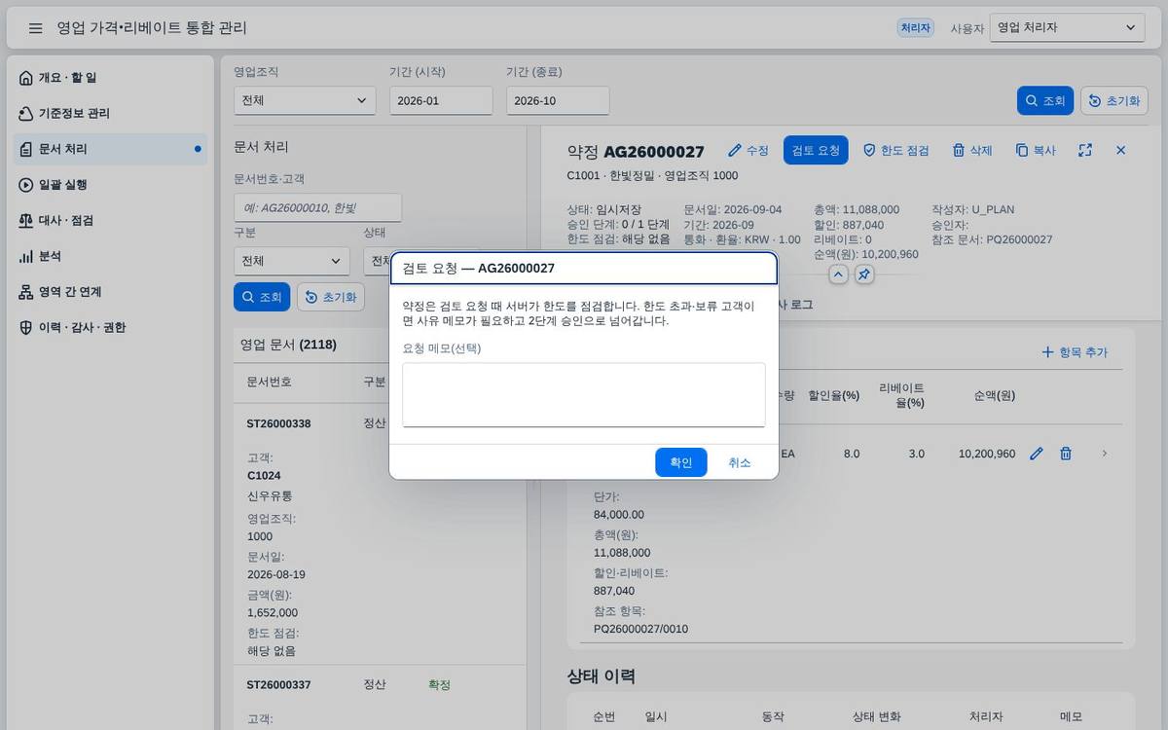Expand the line item row chevron

pyautogui.click(x=1105, y=454)
